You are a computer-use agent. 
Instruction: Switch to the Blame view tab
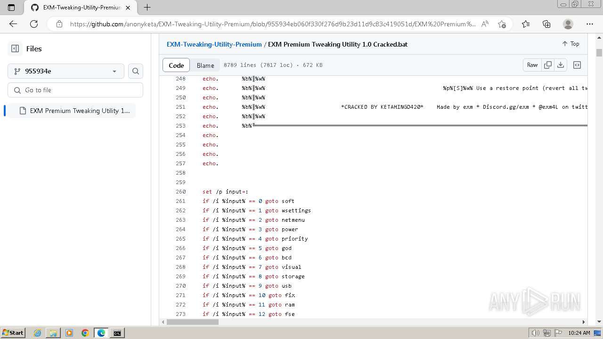[205, 65]
